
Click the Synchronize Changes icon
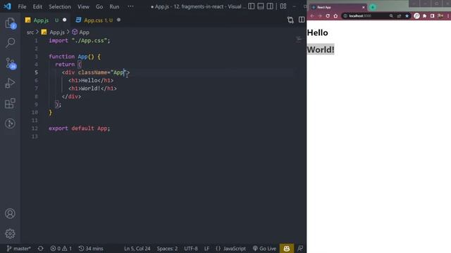[41, 248]
